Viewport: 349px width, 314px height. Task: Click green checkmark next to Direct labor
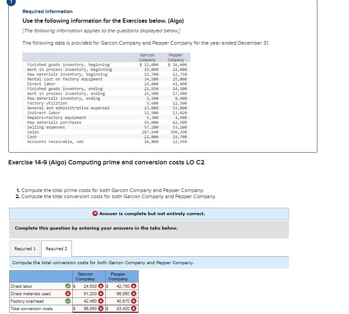click(x=68, y=286)
